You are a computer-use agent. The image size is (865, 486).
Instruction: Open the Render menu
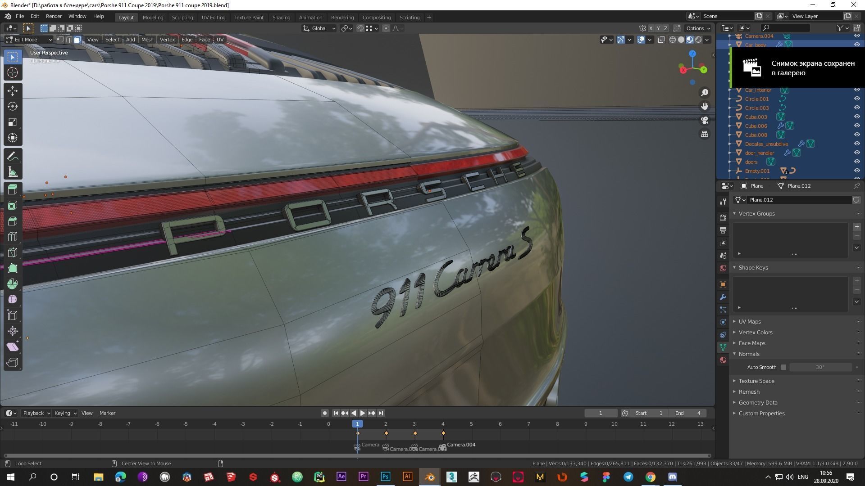click(54, 16)
